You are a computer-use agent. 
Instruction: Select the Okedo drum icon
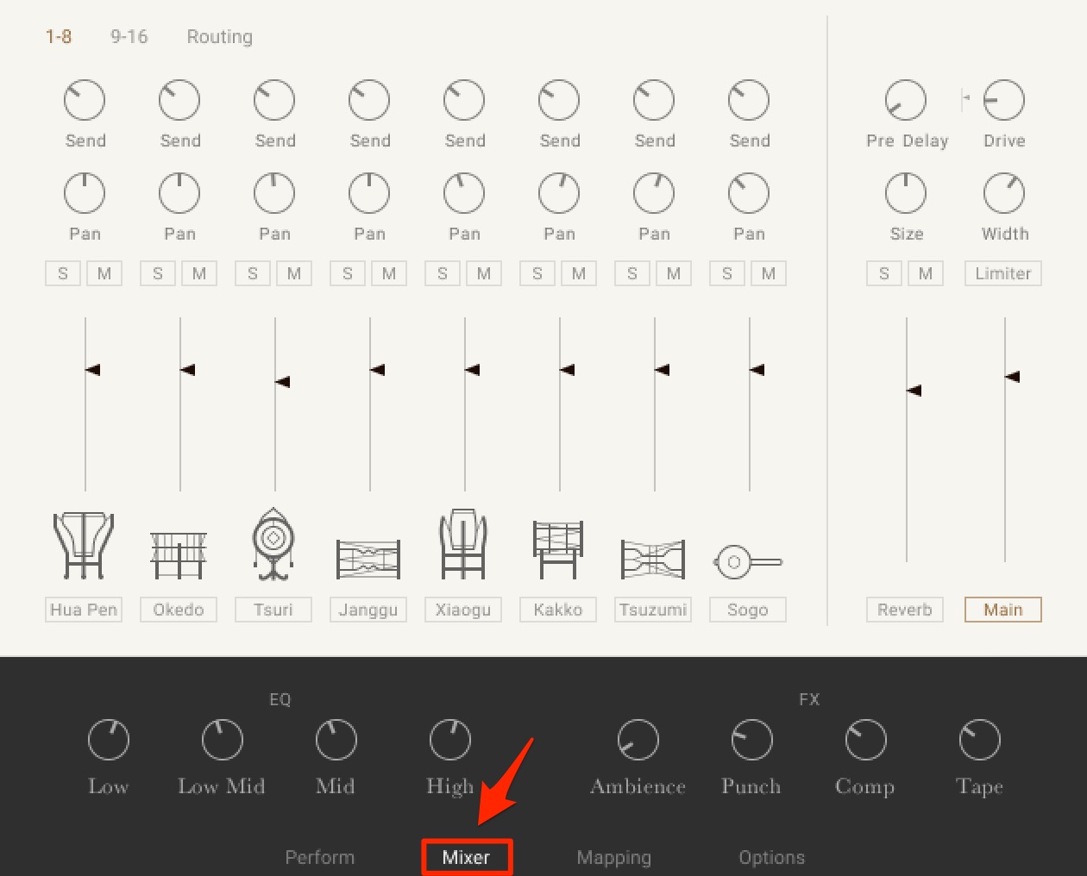pos(179,555)
